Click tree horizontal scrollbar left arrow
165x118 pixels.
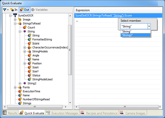(x=5, y=107)
